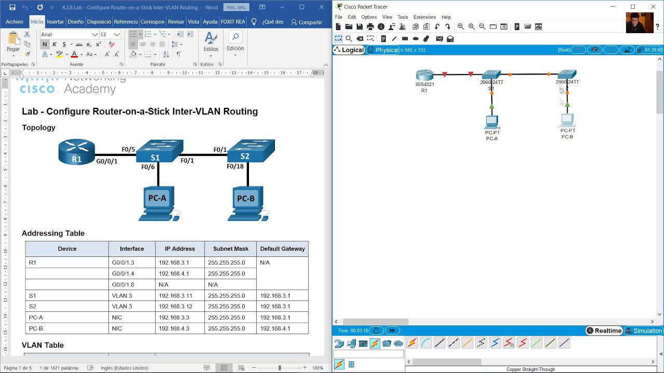Click the New file icon in Packet Tracer
Viewport: 664px width, 373px height.
click(x=338, y=26)
